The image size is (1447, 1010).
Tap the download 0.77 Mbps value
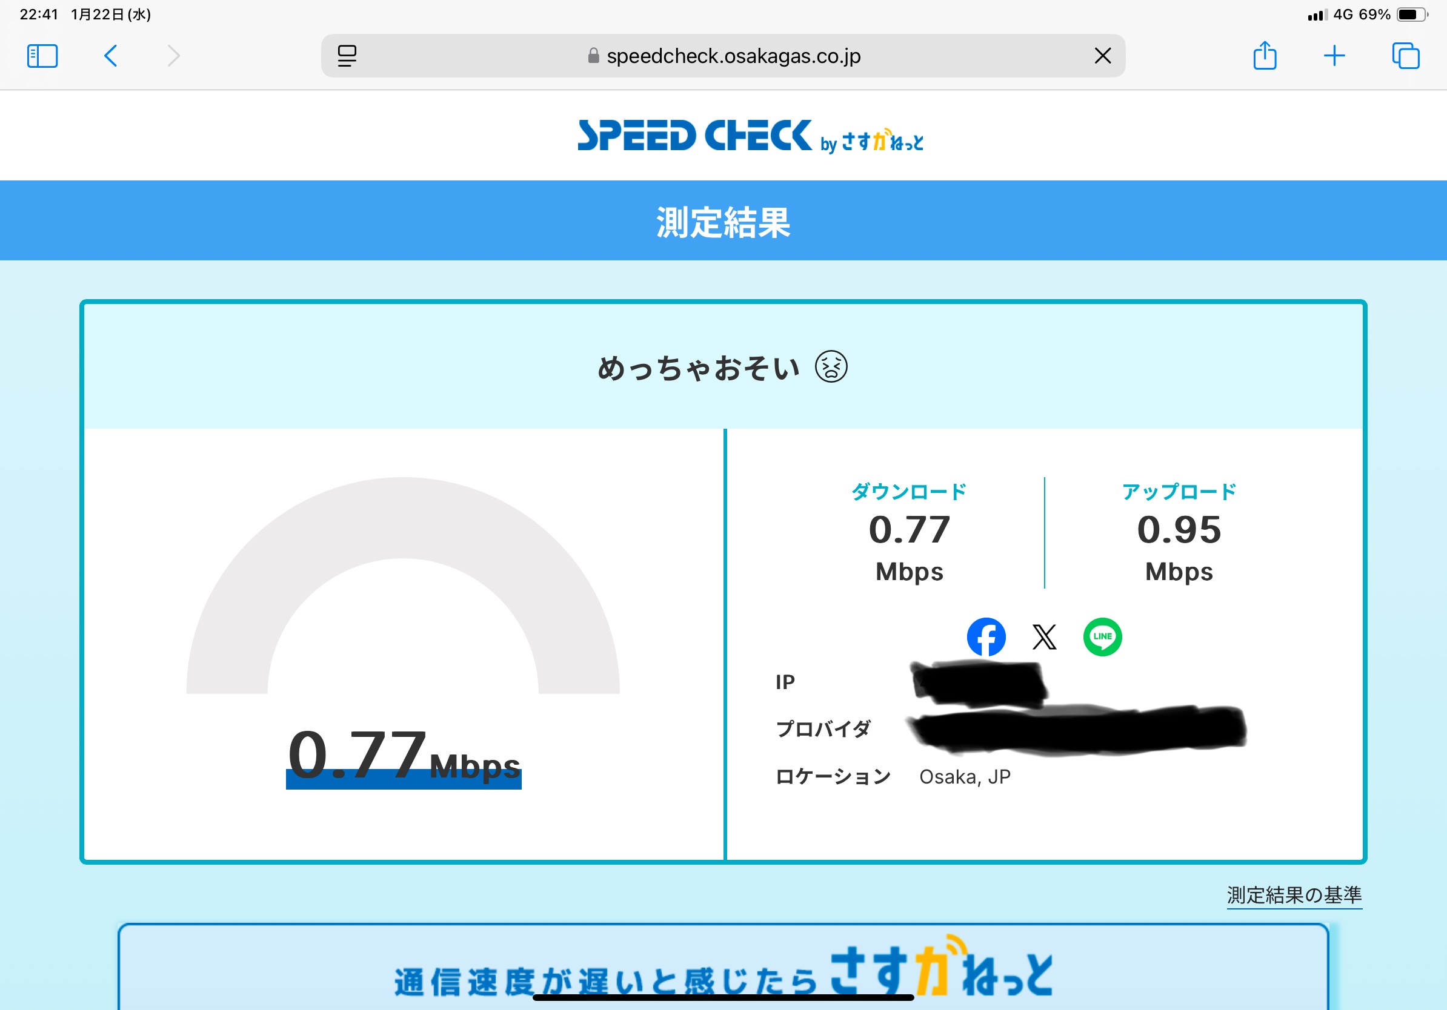coord(909,530)
